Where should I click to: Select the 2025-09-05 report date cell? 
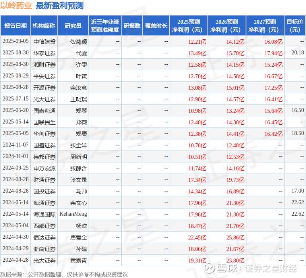point(15,41)
